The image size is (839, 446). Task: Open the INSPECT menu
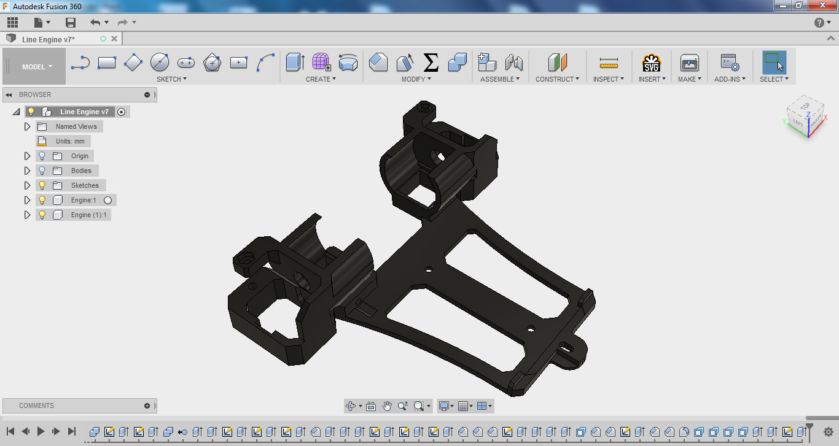pyautogui.click(x=609, y=79)
